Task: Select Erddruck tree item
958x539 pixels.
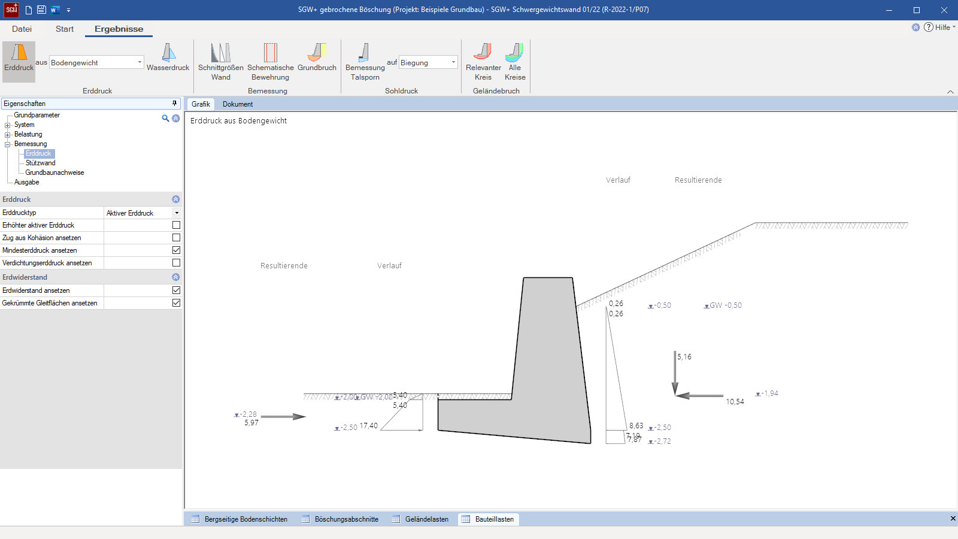Action: [x=38, y=153]
